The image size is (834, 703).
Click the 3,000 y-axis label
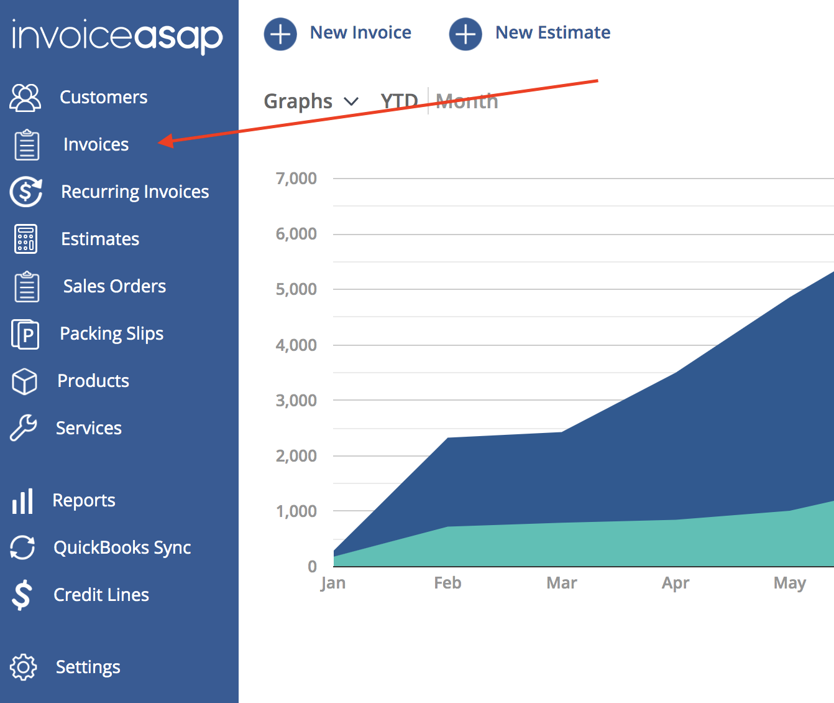[x=296, y=401]
